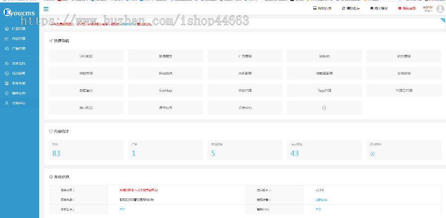
Task: Open the 栏目管理 quick navigation tile
Action: pyautogui.click(x=404, y=56)
